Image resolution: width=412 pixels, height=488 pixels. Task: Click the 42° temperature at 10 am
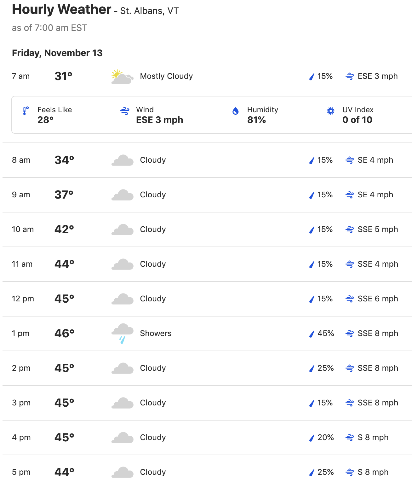pos(64,229)
